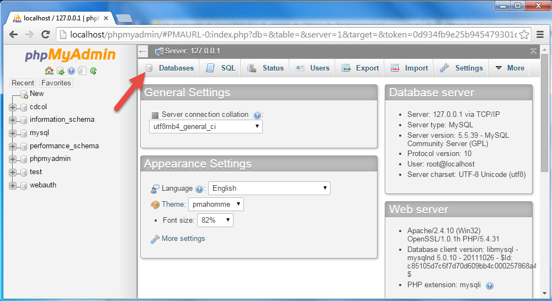Click the More settings link
Image resolution: width=552 pixels, height=301 pixels.
coord(183,239)
